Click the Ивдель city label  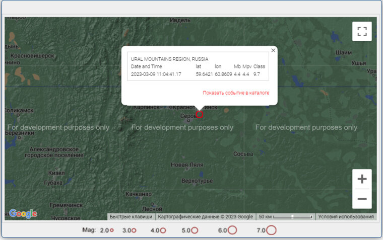click(x=180, y=20)
